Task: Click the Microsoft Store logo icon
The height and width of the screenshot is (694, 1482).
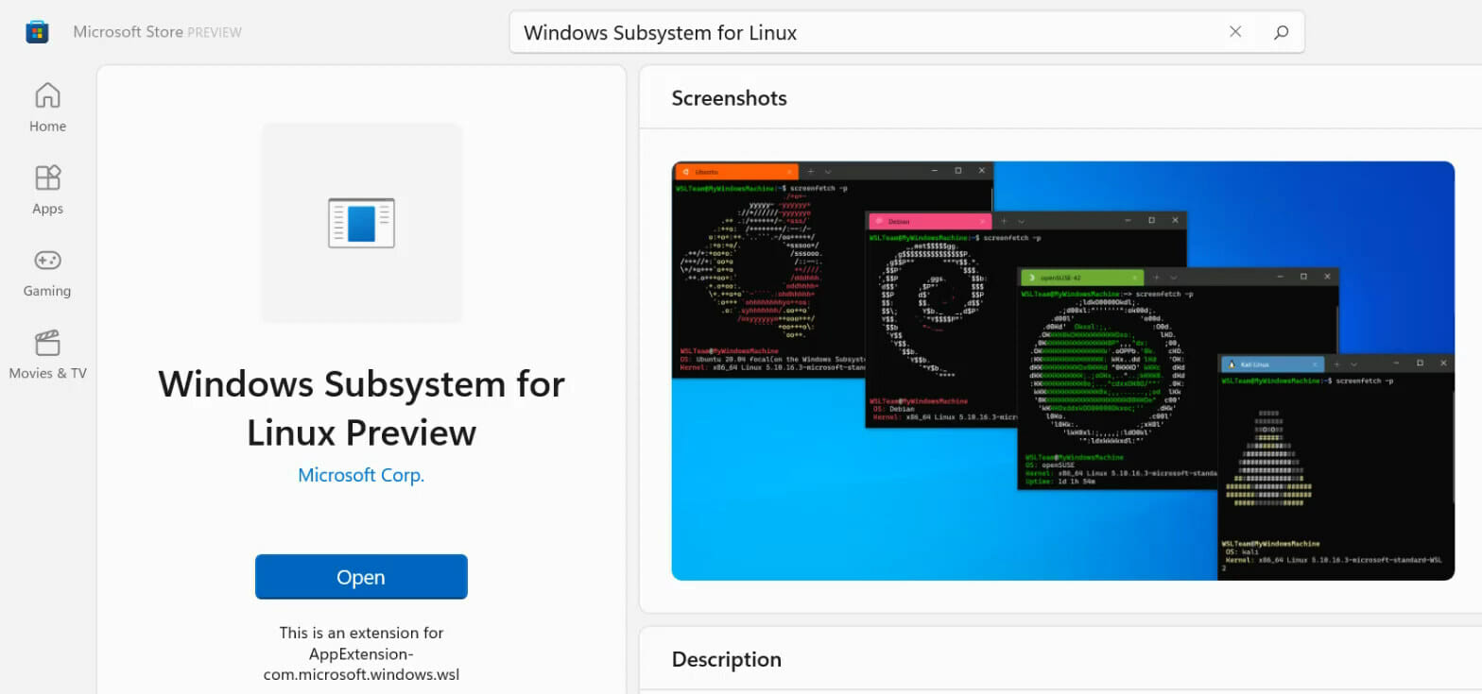Action: (37, 32)
